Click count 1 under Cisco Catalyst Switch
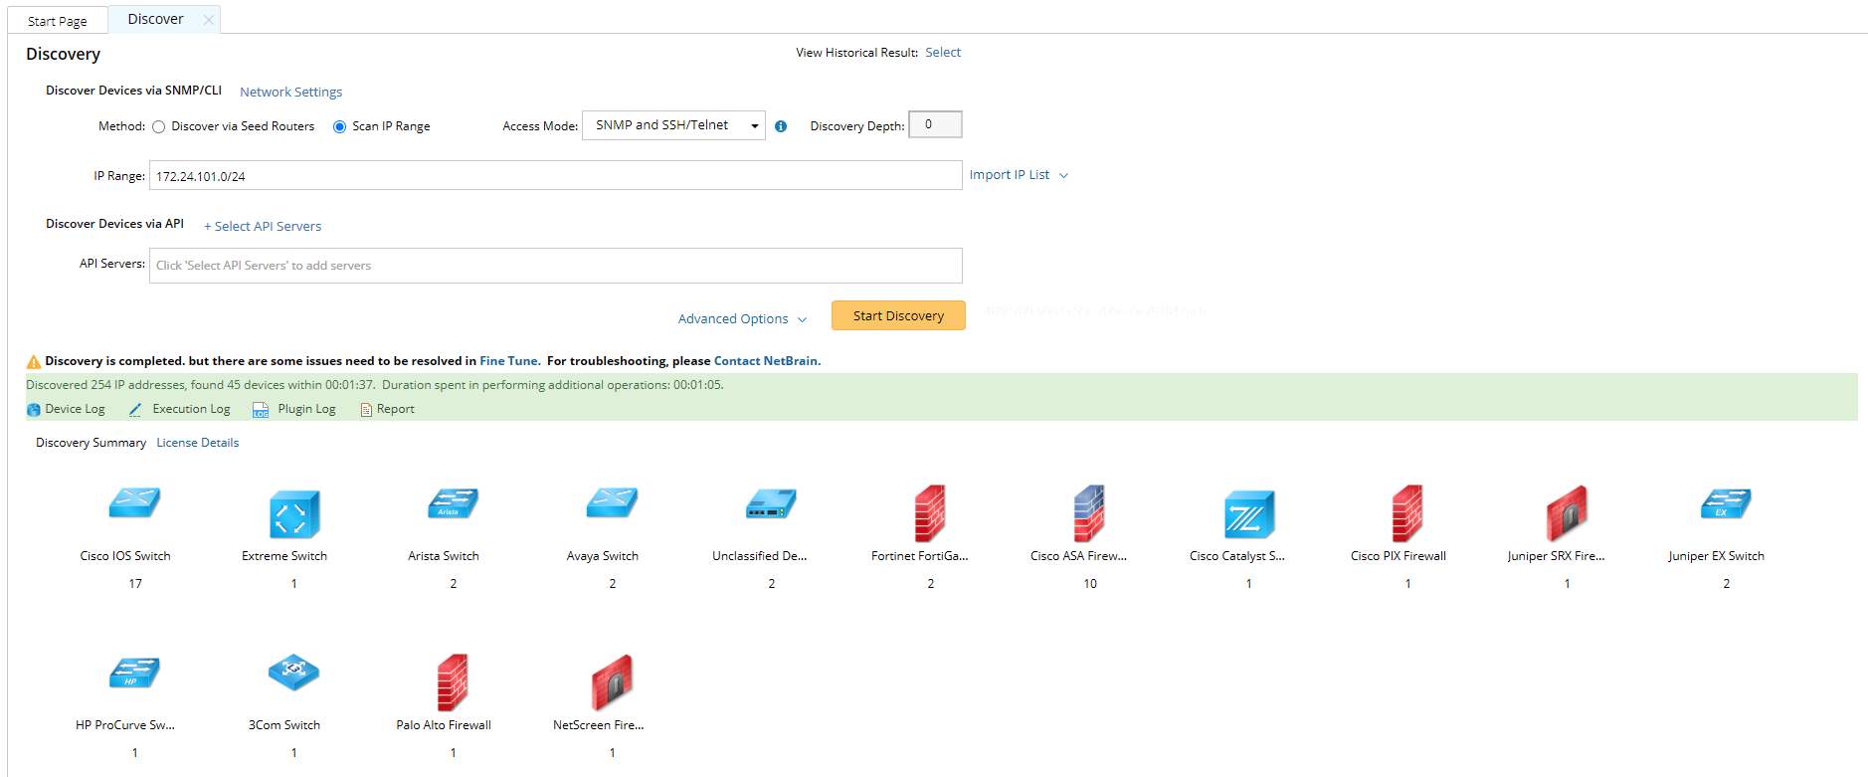Image resolution: width=1868 pixels, height=777 pixels. click(1249, 584)
